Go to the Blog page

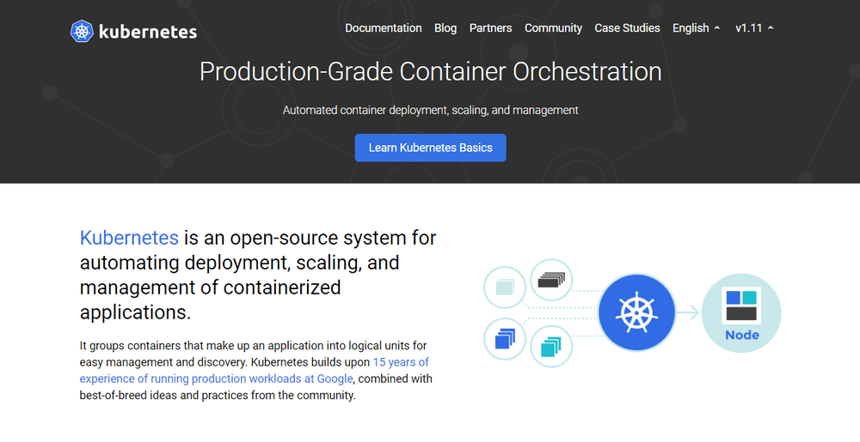(x=445, y=28)
